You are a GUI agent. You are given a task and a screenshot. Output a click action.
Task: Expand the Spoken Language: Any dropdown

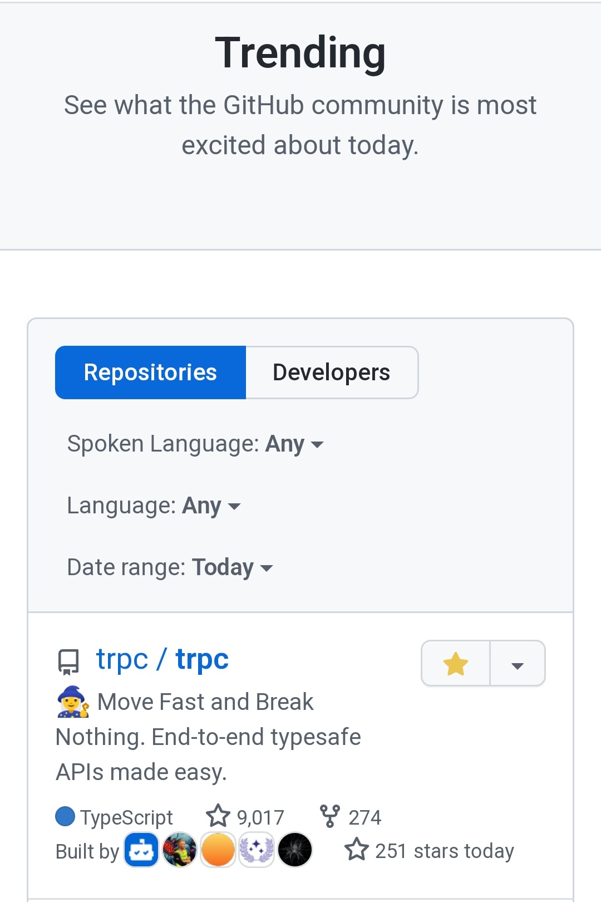point(195,444)
